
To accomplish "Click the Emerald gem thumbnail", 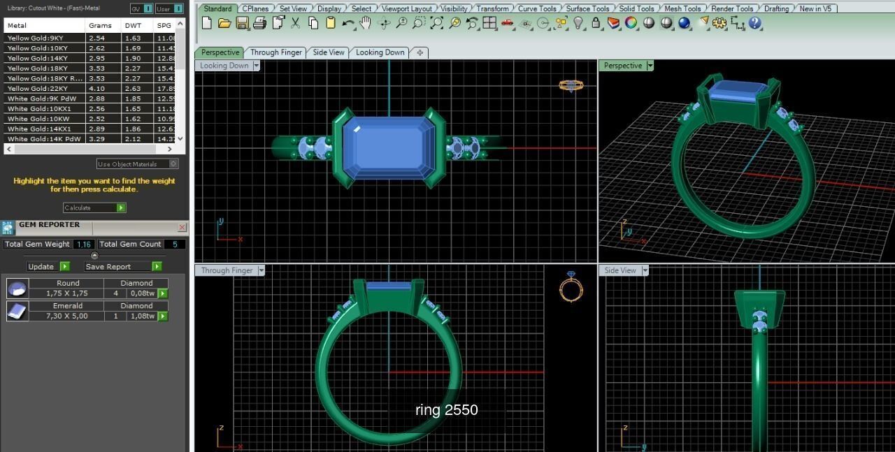I will coord(17,311).
